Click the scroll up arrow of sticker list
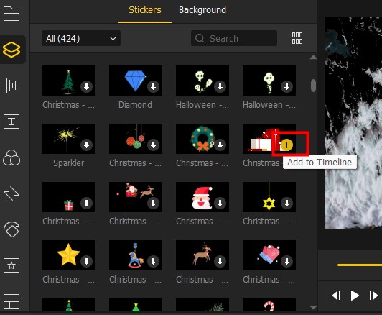Viewport: 382px width, 315px height. click(313, 58)
